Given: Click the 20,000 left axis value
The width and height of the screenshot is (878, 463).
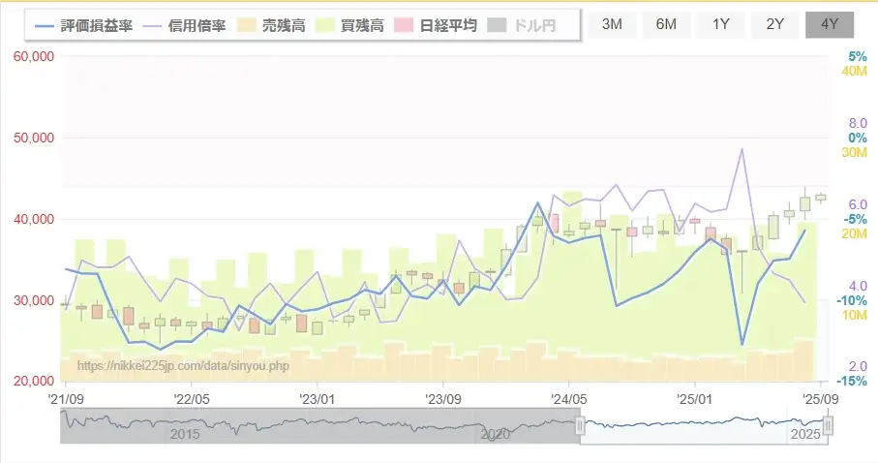Looking at the screenshot, I should pyautogui.click(x=34, y=382).
